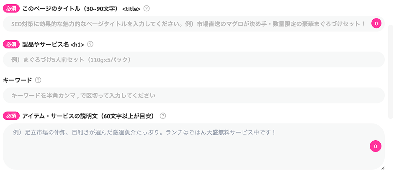Focus the SEO page title input field
Image resolution: width=394 pixels, height=180 pixels.
194,24
